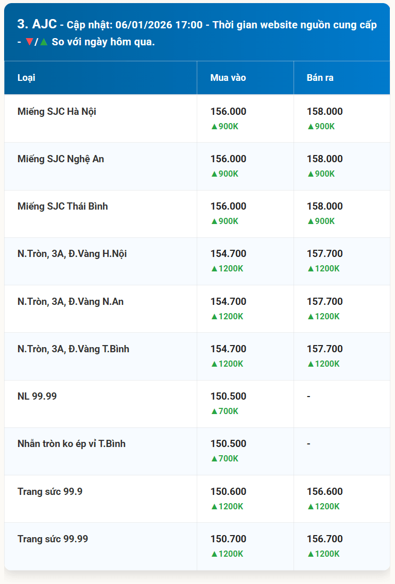
Task: Click Mua vào ▲1200K change for Đ.Vàng N.An
Action: pos(227,317)
